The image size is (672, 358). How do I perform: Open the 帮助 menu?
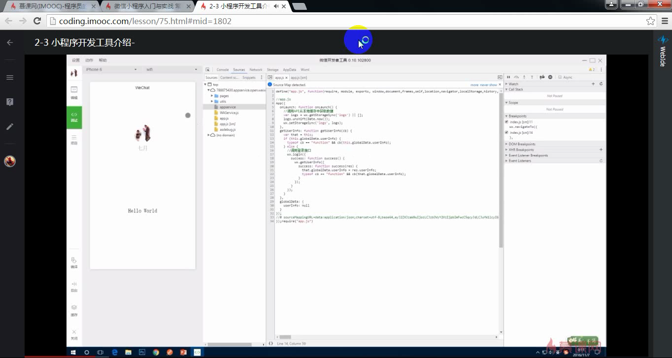tap(102, 60)
